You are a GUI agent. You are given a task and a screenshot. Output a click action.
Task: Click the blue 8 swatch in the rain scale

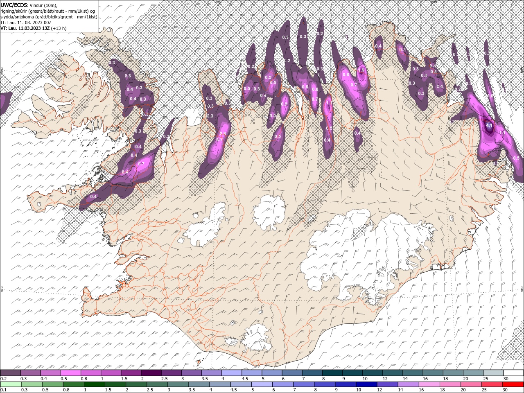(324, 384)
